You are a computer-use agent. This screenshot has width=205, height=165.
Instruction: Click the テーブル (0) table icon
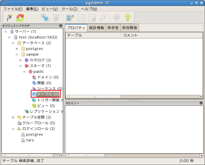coord(34,94)
